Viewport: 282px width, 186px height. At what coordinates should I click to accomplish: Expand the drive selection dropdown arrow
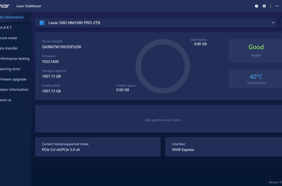pyautogui.click(x=273, y=23)
